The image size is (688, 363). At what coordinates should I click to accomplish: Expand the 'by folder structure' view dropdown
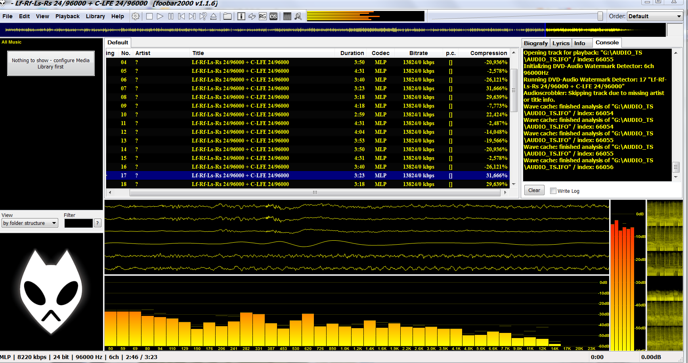tap(30, 223)
